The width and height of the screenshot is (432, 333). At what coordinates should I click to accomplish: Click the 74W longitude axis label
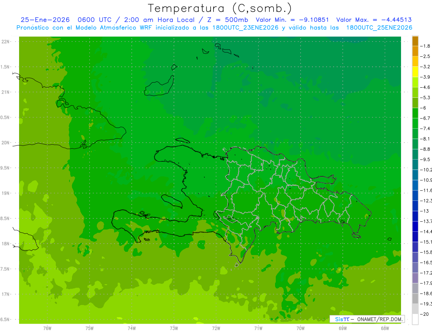click(x=132, y=328)
